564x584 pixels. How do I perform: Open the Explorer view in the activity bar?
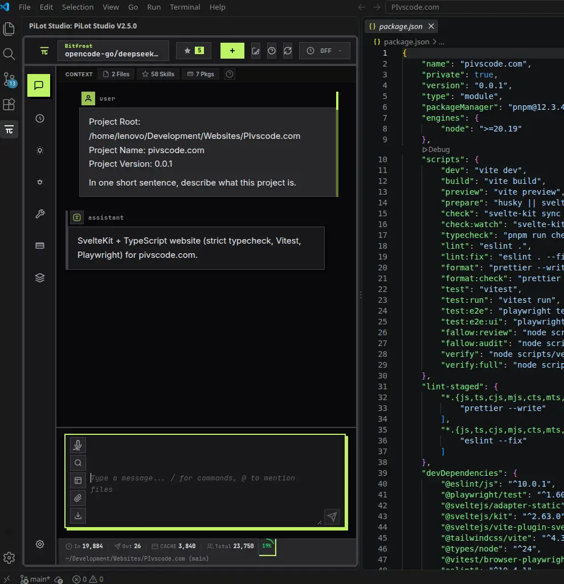coord(9,28)
